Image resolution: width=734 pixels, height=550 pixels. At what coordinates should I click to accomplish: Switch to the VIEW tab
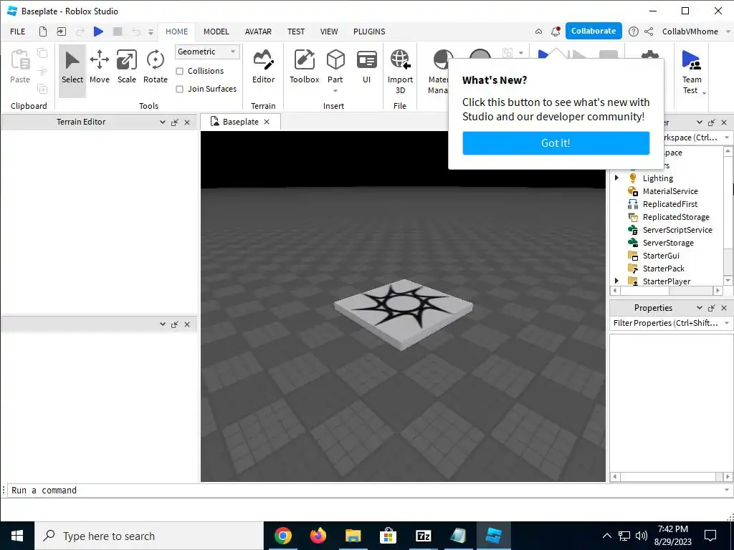[x=329, y=32]
